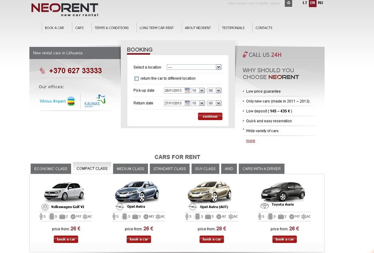Click the red continue button

(210, 116)
